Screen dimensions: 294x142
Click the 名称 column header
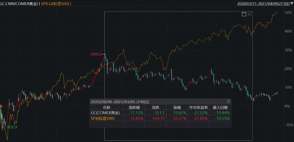click(x=106, y=107)
